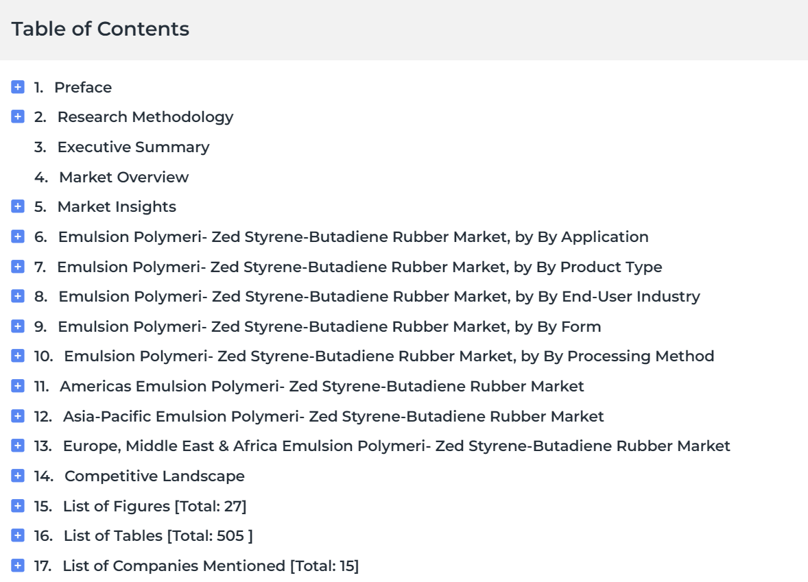Expand List of Companies Mentioned plus icon

[x=18, y=566]
